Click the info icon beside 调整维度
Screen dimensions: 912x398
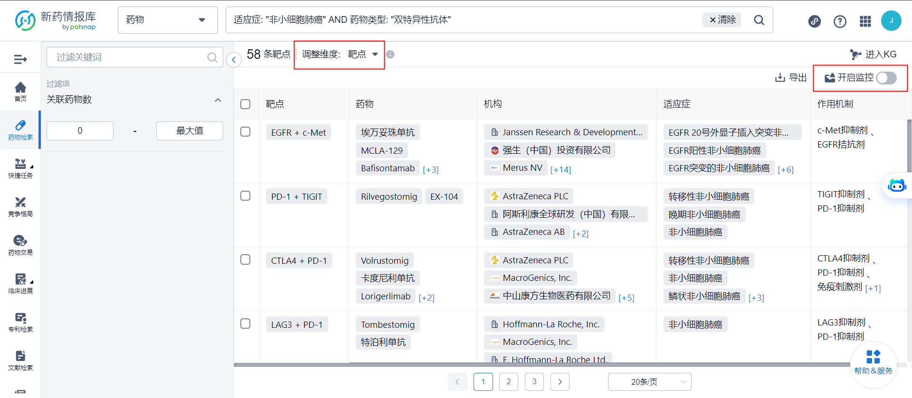390,55
